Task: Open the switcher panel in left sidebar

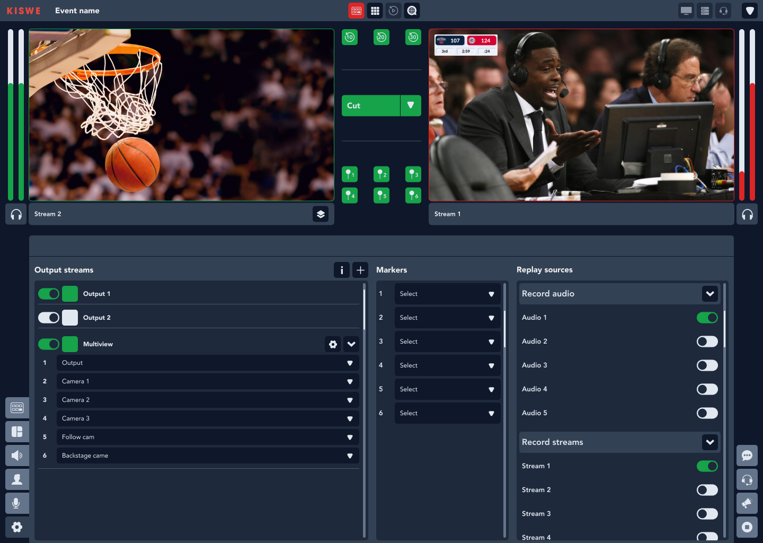Action: [17, 408]
